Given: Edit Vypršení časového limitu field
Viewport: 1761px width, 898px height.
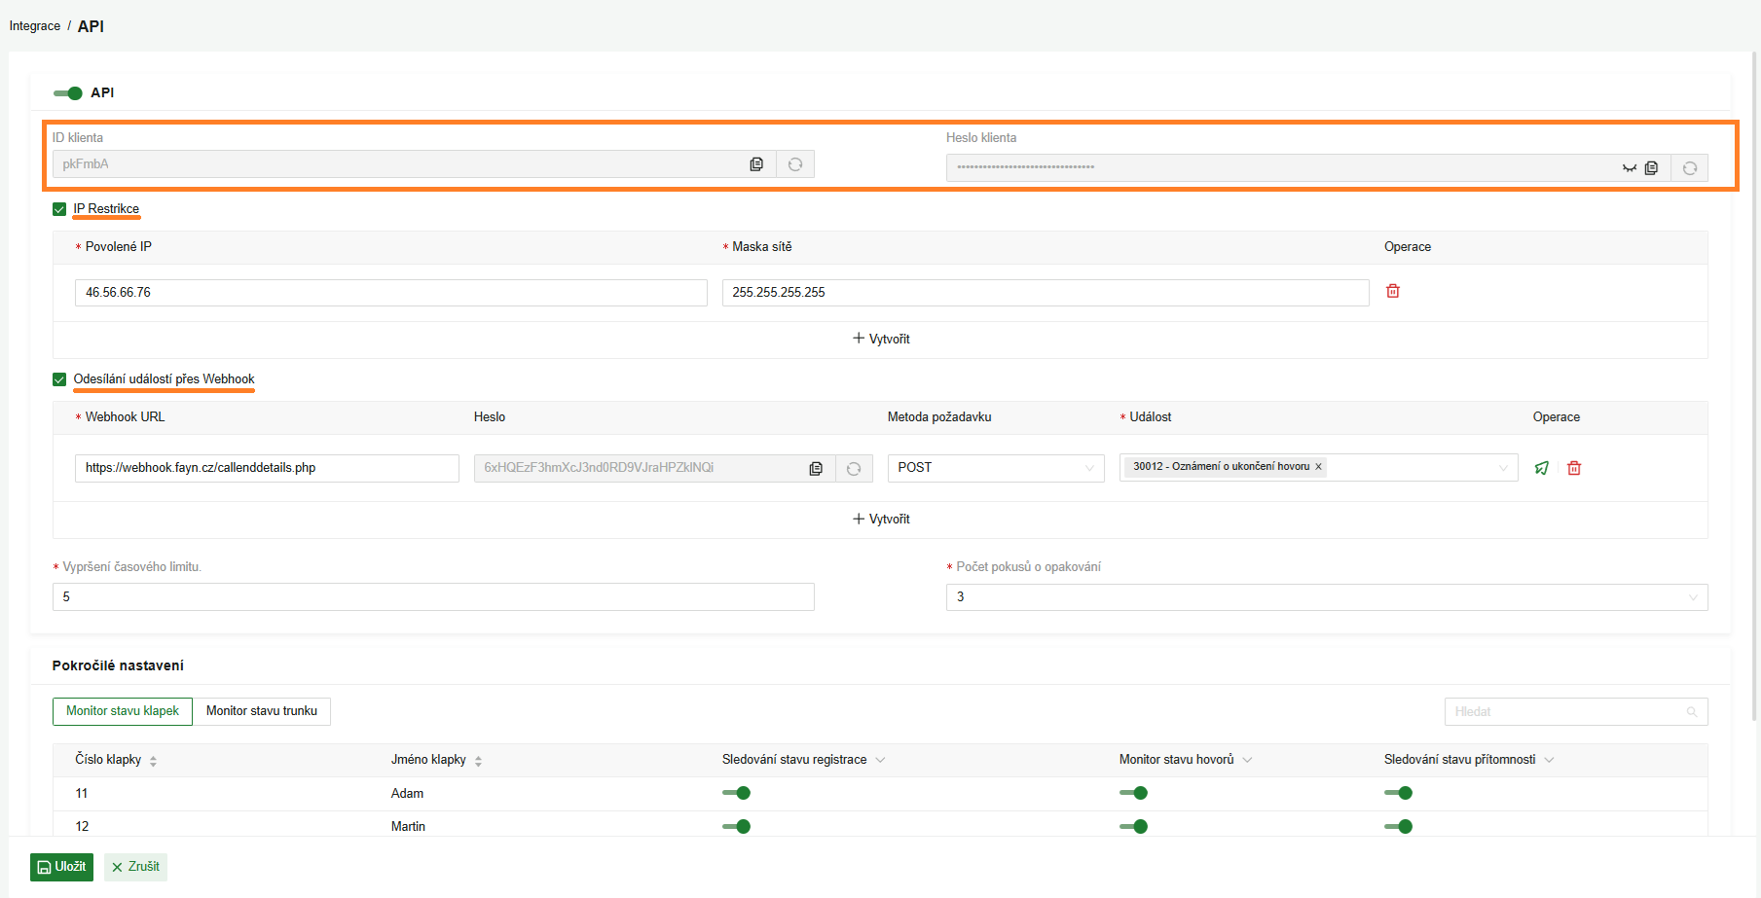Looking at the screenshot, I should (x=433, y=597).
